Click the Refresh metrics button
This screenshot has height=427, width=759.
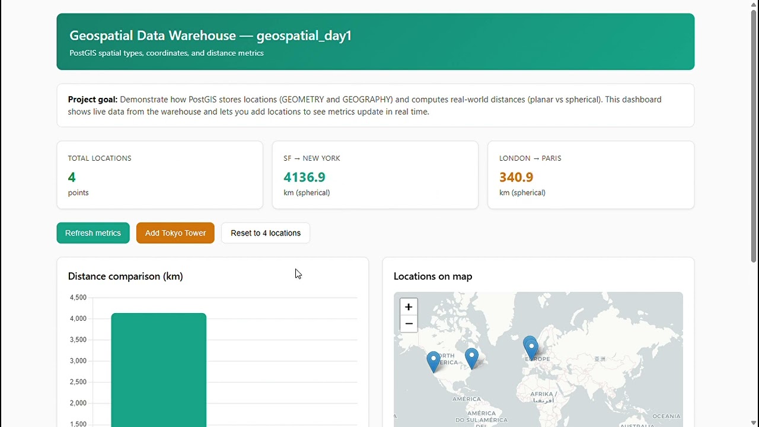[x=93, y=233]
